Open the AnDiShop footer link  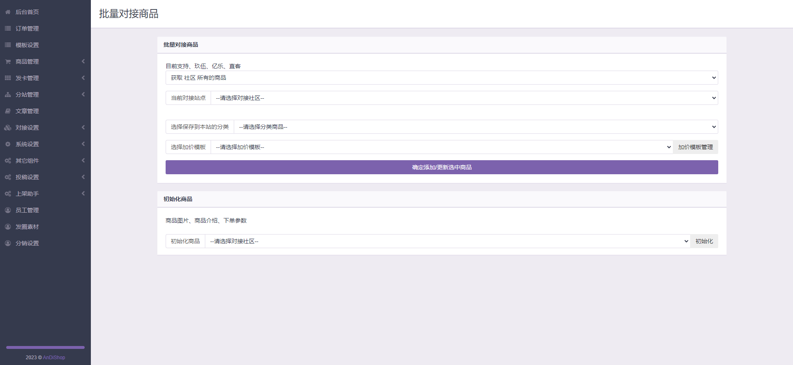point(54,358)
